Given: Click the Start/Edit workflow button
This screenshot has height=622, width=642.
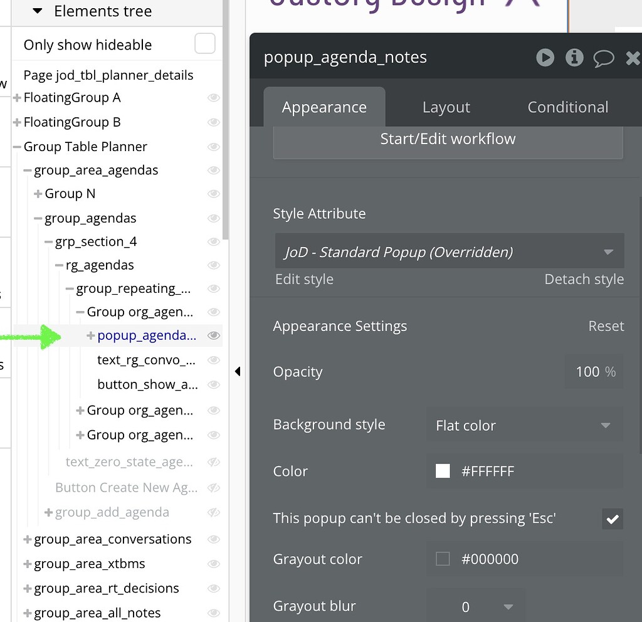Looking at the screenshot, I should pos(448,139).
